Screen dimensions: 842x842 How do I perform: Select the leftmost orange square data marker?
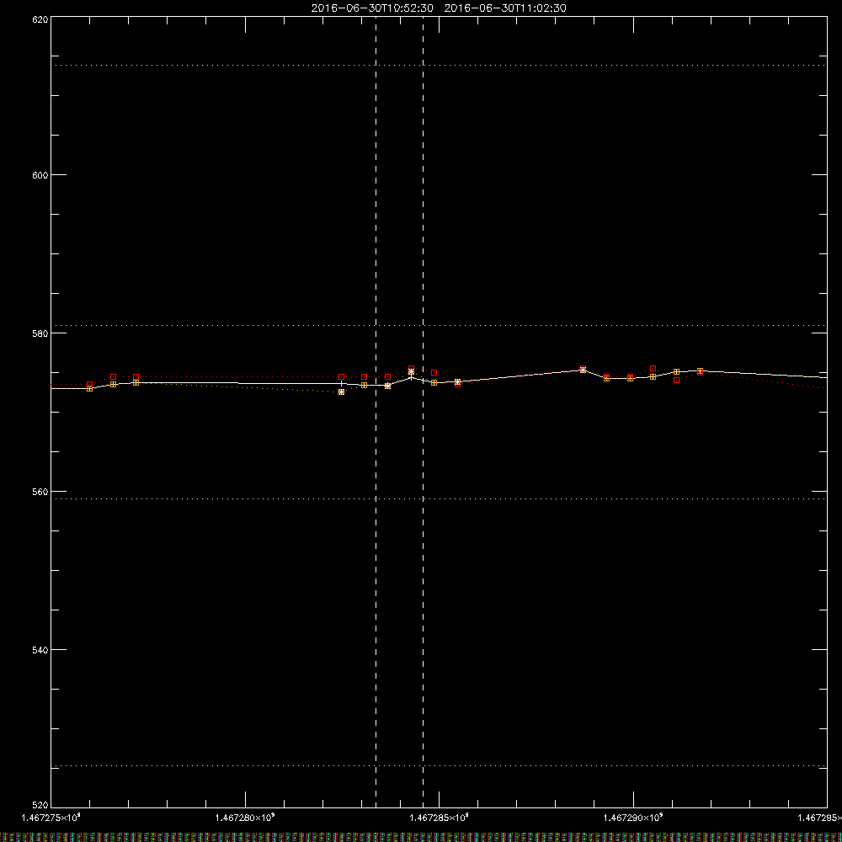click(90, 388)
